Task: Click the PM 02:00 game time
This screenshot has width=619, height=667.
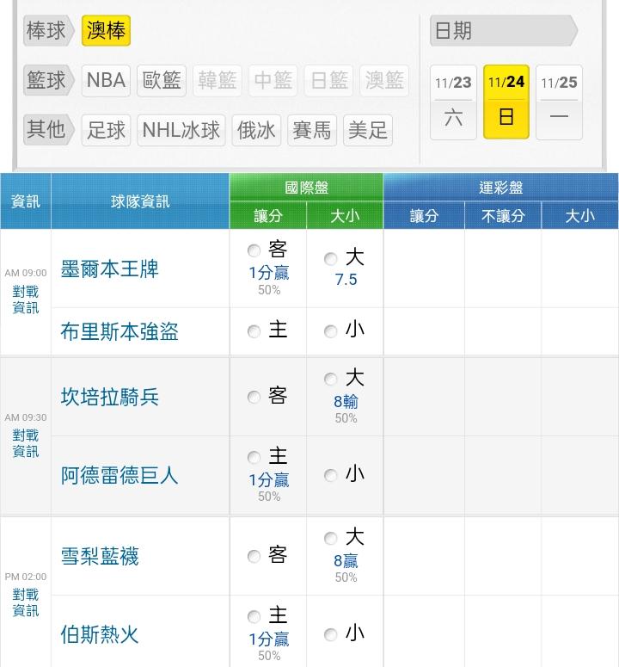Action: (26, 577)
